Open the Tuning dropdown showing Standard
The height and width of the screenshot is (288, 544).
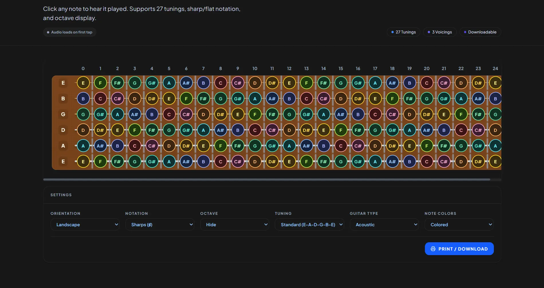[310, 225]
